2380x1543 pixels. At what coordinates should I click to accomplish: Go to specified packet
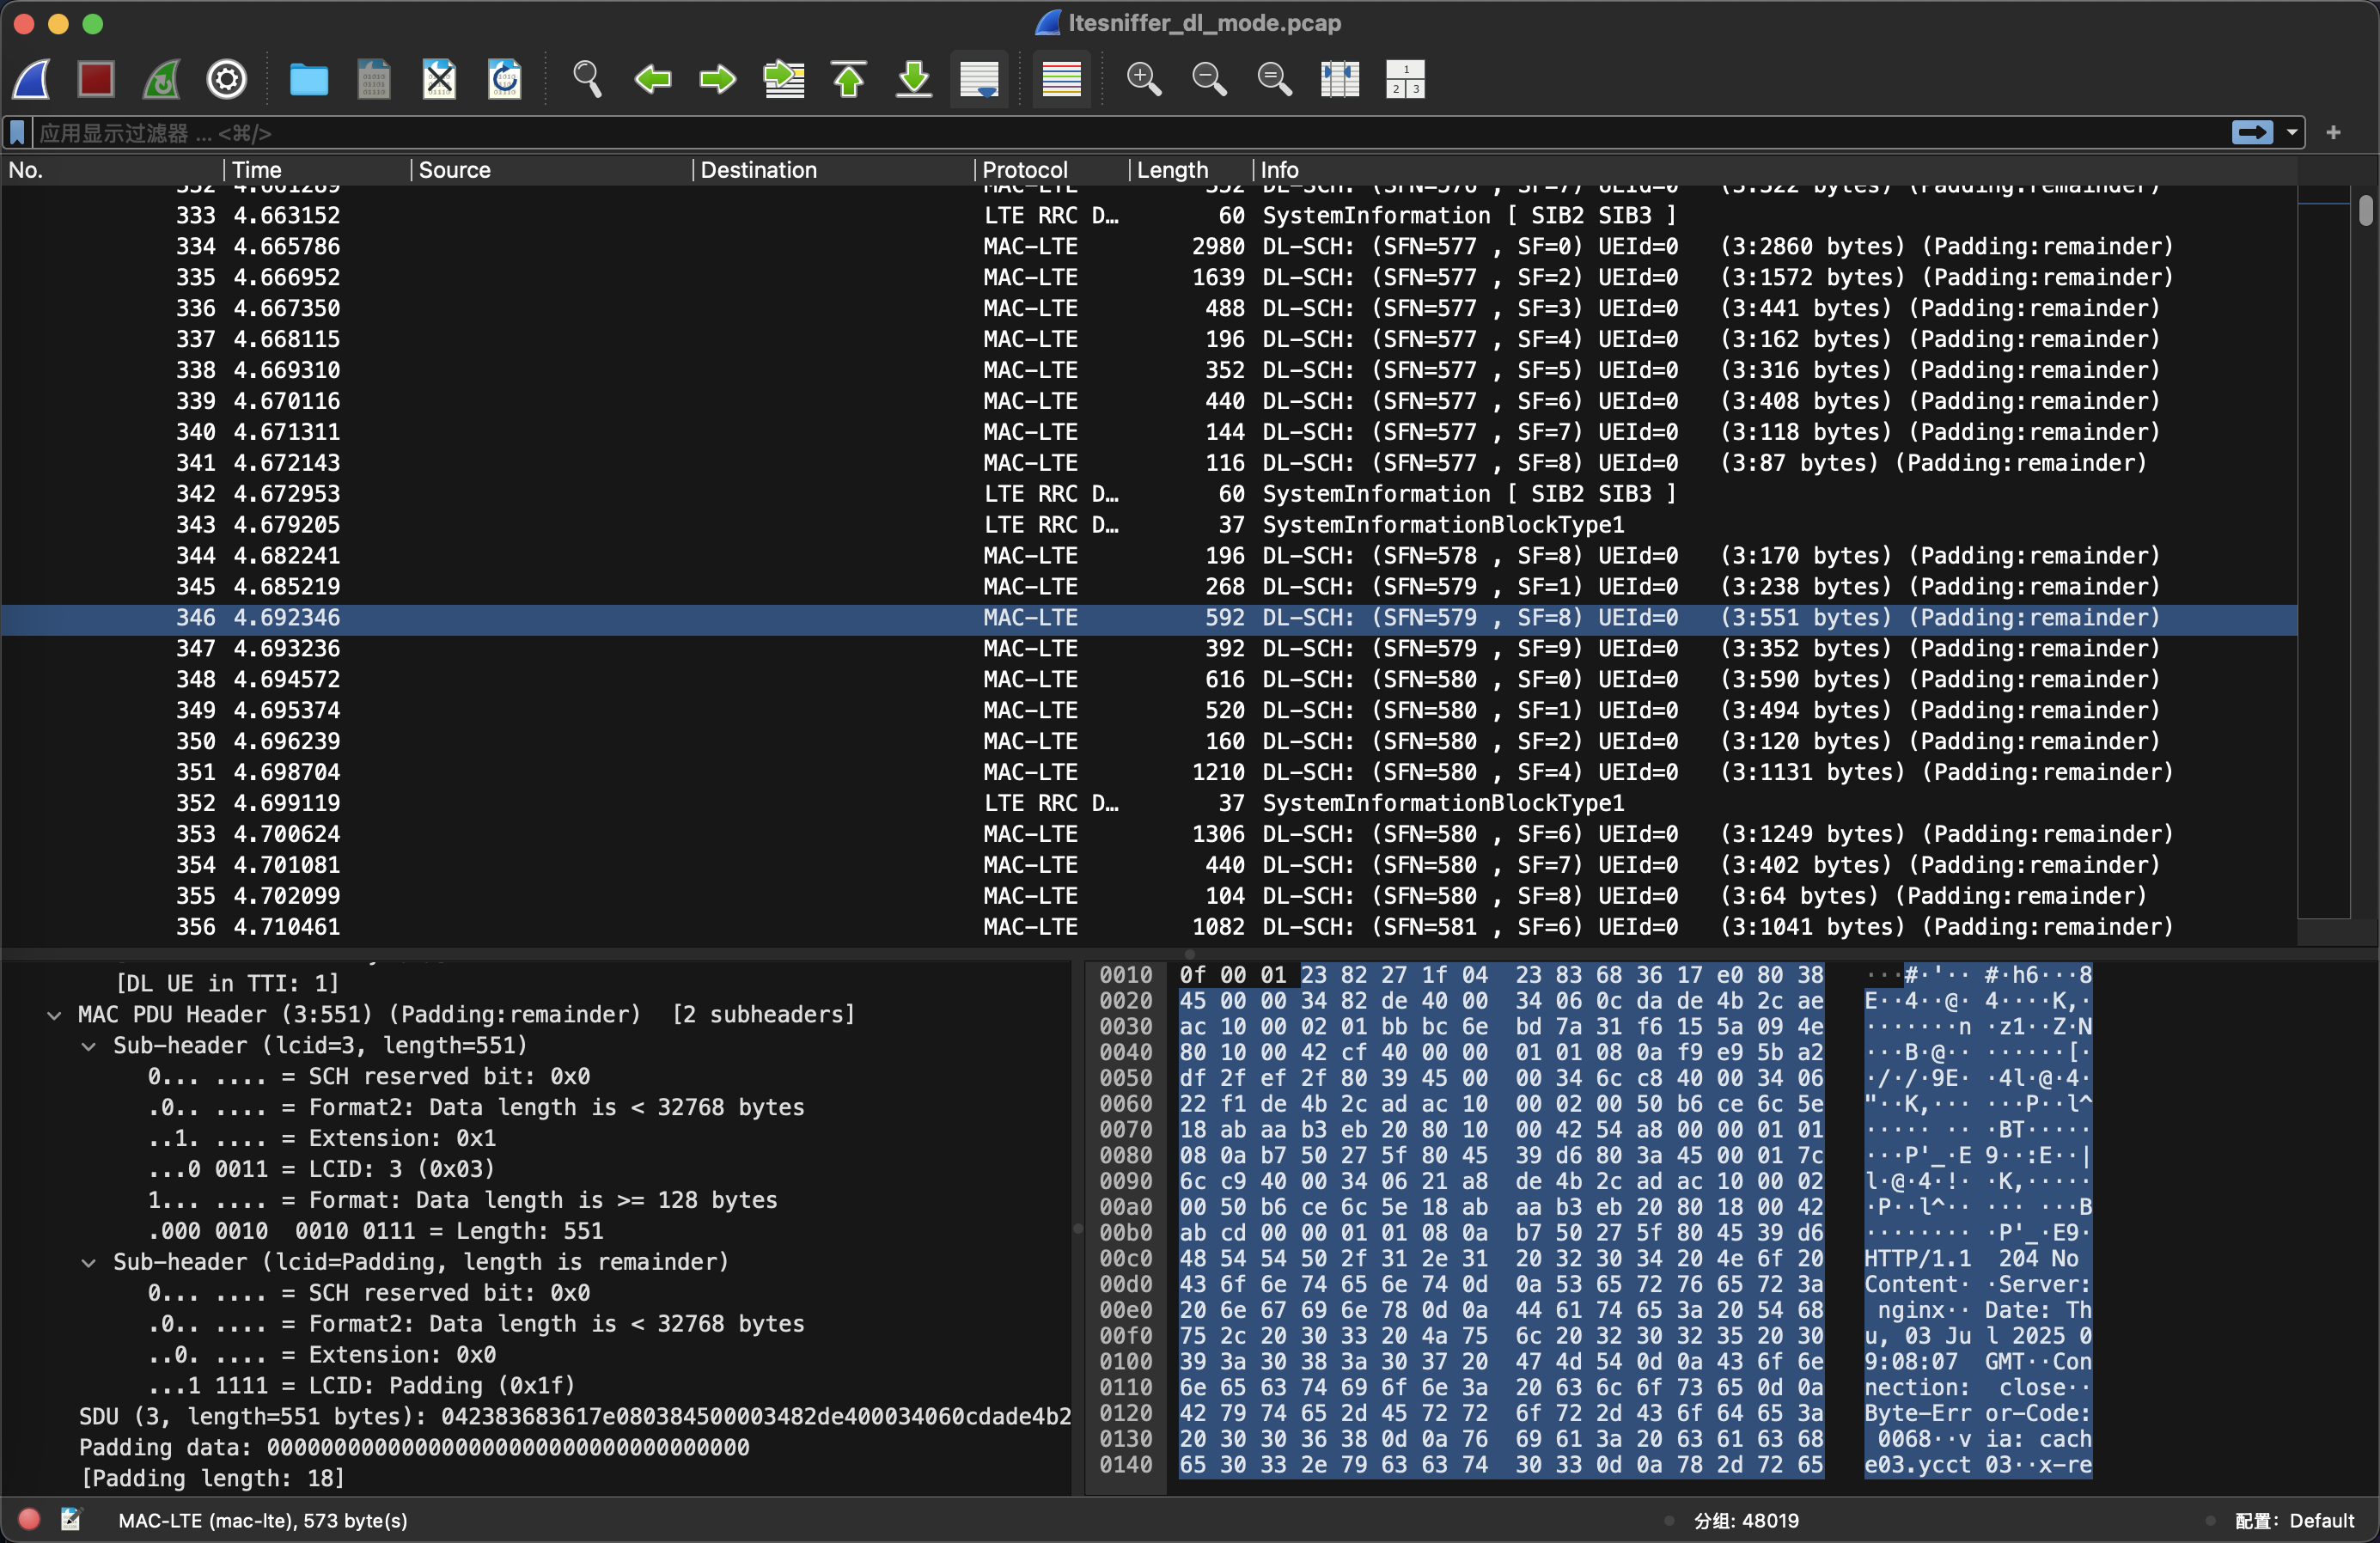point(784,79)
